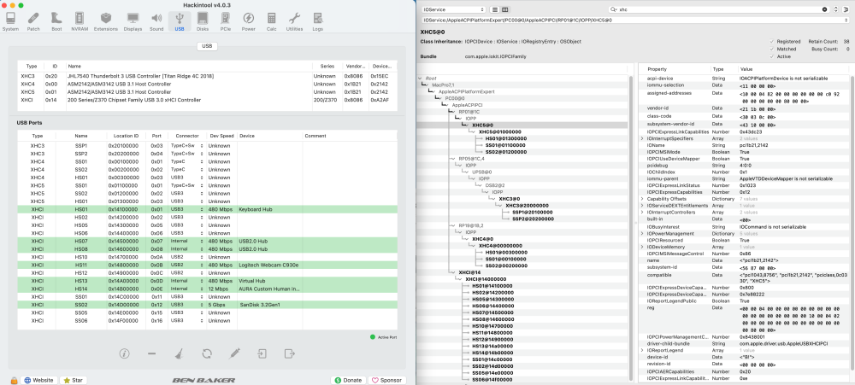Click the info icon below USB ports
The height and width of the screenshot is (385, 855).
(124, 353)
